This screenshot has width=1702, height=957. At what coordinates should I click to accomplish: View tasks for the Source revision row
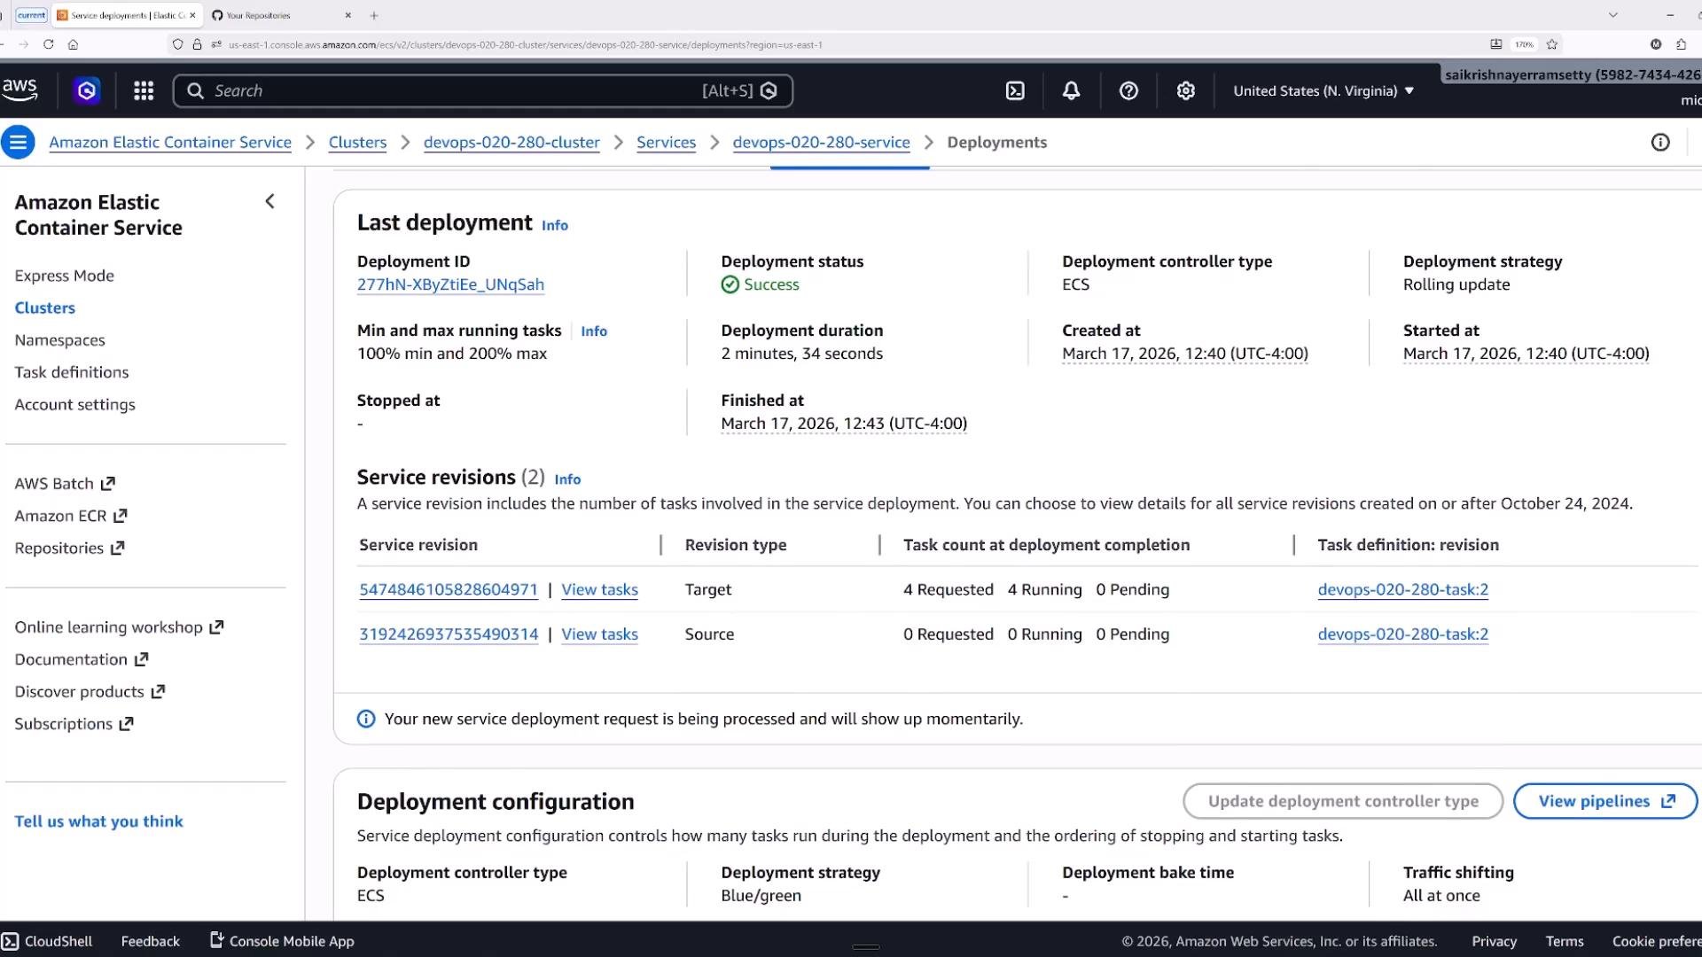(x=599, y=634)
